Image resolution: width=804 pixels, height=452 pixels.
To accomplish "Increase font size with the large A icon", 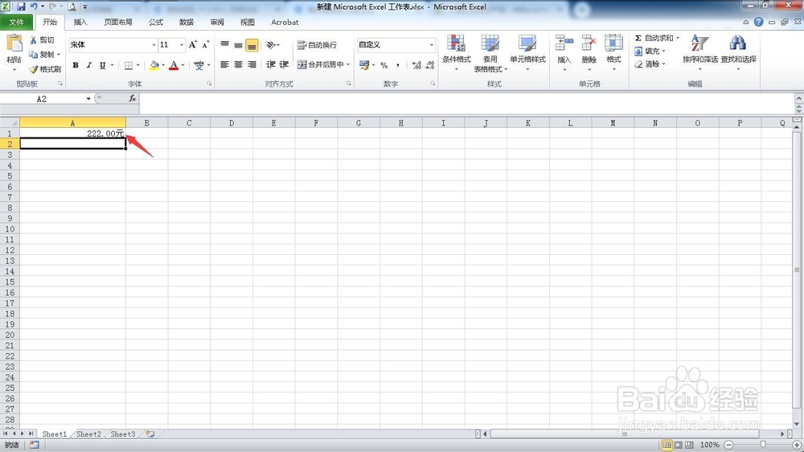I will click(x=193, y=45).
